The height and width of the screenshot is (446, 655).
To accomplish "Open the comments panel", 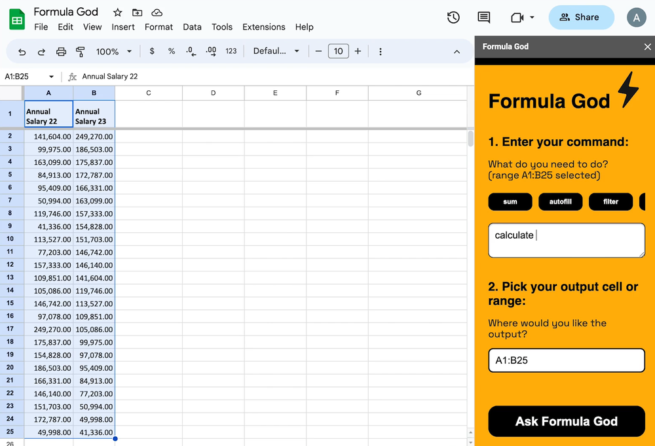I will point(483,18).
